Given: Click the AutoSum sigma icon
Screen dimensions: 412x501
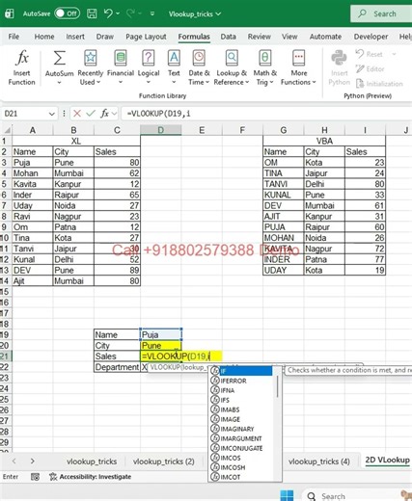Looking at the screenshot, I should click(59, 59).
